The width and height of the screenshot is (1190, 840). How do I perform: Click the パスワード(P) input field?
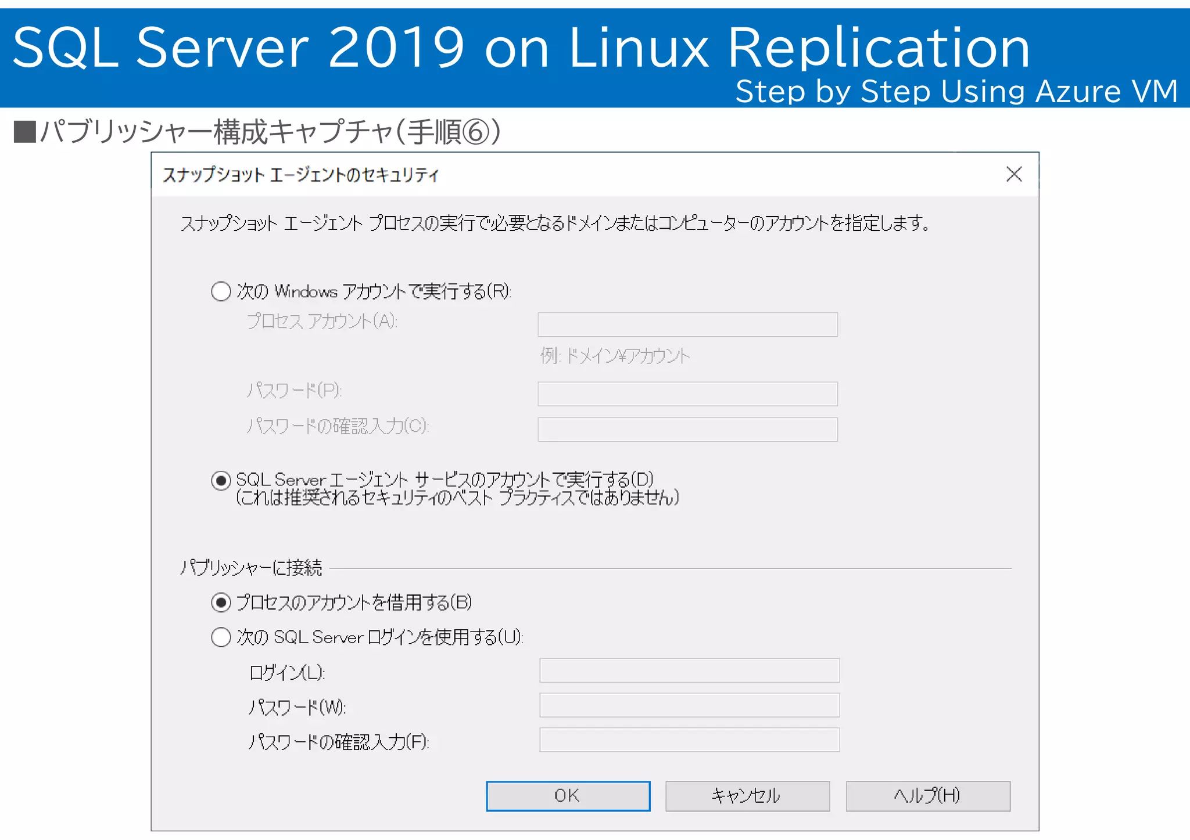click(x=687, y=394)
